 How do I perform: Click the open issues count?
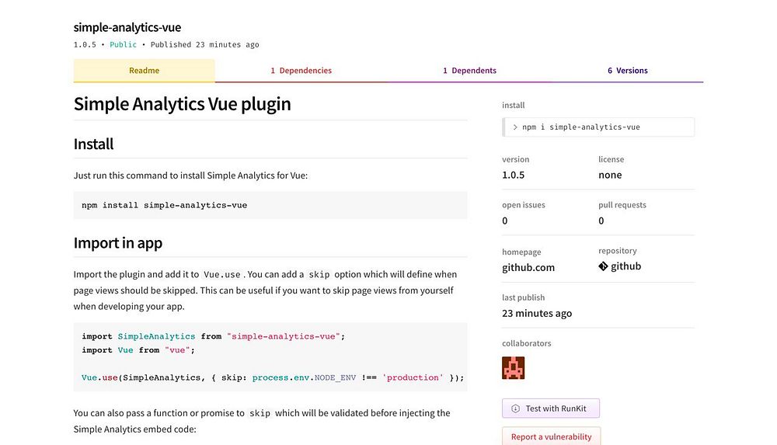[x=505, y=221]
